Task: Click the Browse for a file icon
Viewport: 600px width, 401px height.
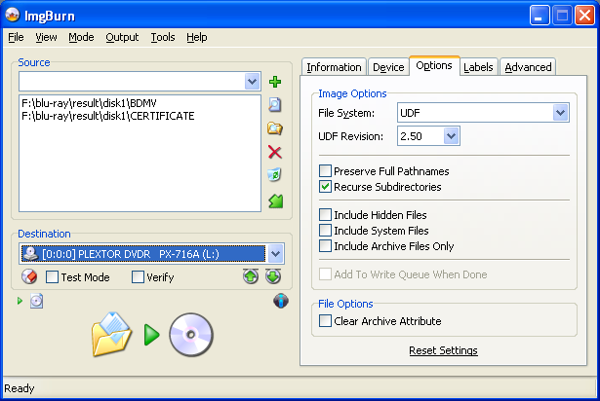Action: point(275,105)
